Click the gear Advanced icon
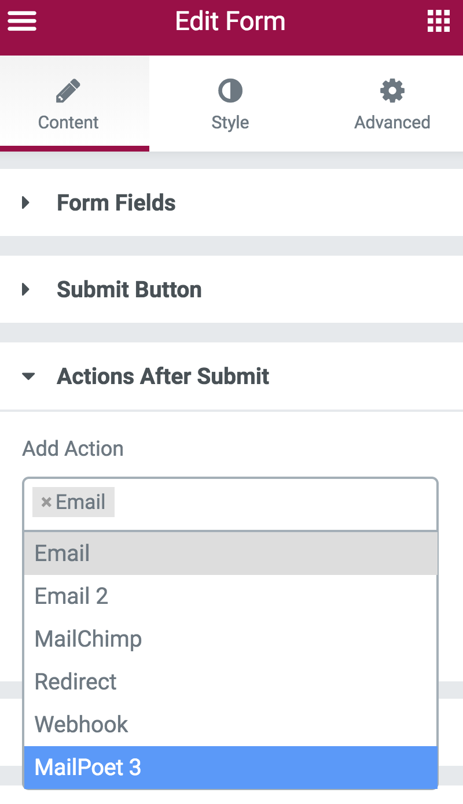 click(x=392, y=91)
